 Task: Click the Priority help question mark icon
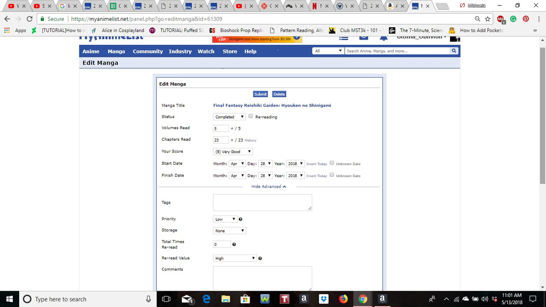coord(241,219)
